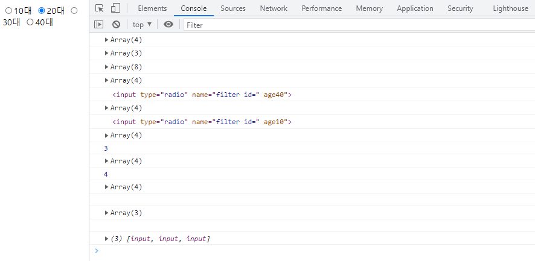The image size is (535, 261).
Task: Open the top context dropdown
Action: (x=142, y=25)
